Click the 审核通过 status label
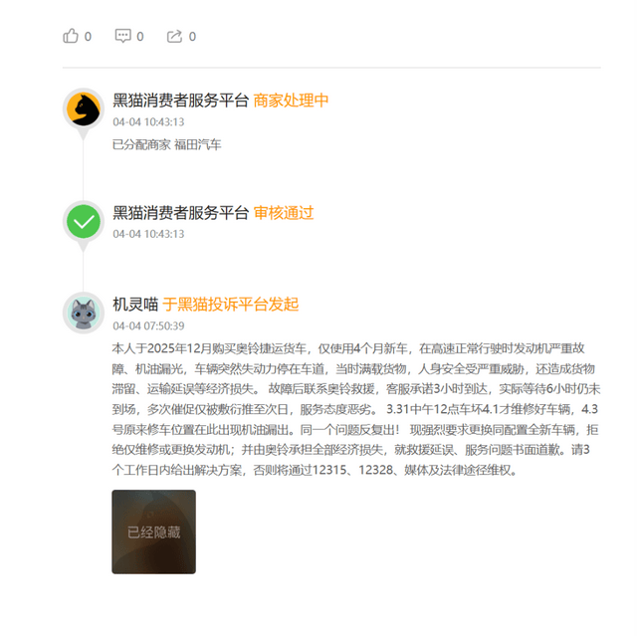 pyautogui.click(x=284, y=213)
